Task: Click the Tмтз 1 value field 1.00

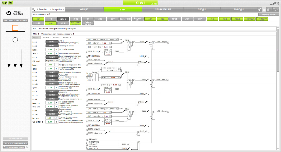Action: pos(50,53)
